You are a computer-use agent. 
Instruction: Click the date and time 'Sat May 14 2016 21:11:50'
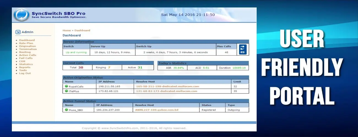188,15
